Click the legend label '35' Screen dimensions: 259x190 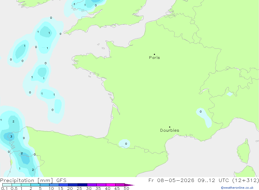98,188
